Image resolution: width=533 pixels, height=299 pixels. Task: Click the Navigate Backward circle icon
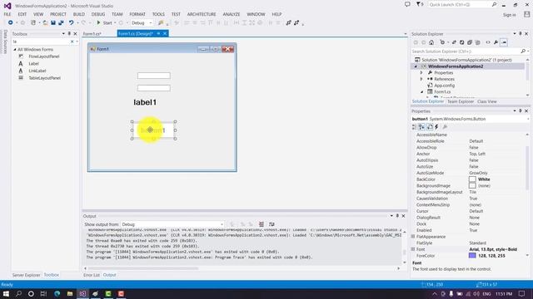click(11, 22)
